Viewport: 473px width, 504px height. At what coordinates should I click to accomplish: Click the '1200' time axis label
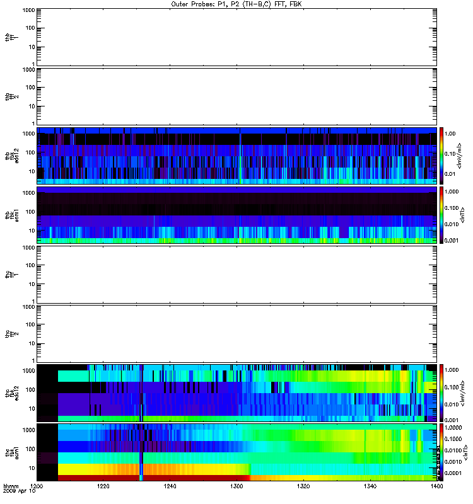[37, 486]
